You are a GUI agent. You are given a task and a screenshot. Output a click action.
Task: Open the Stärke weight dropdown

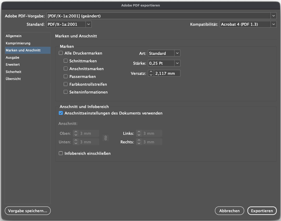[x=177, y=63]
